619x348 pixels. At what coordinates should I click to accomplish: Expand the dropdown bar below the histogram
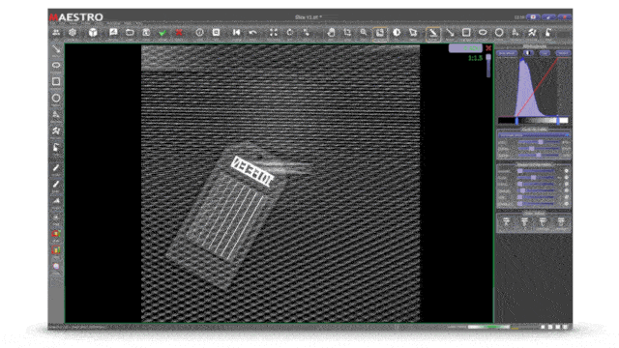[533, 135]
